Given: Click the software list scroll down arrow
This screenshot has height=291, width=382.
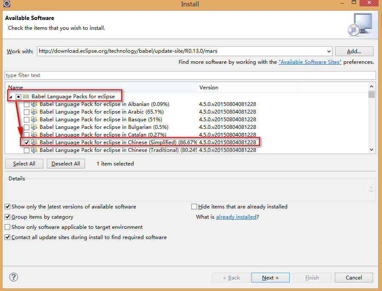Looking at the screenshot, I should click(371, 150).
